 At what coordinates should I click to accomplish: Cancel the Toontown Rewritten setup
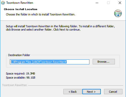(113, 92)
